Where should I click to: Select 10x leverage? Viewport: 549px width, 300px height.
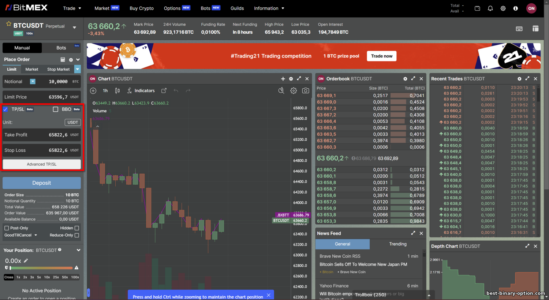point(47,277)
